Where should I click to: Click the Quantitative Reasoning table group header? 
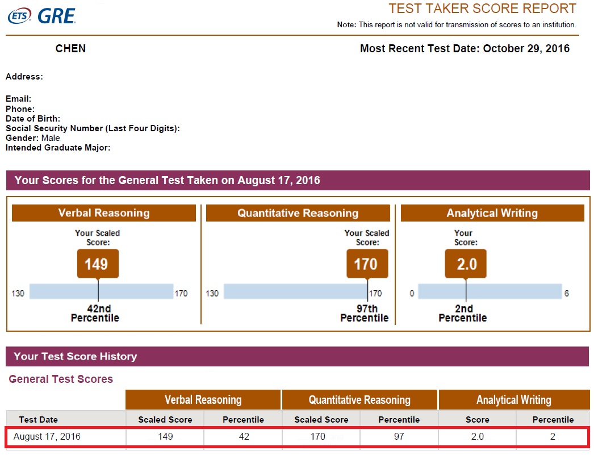click(x=359, y=400)
